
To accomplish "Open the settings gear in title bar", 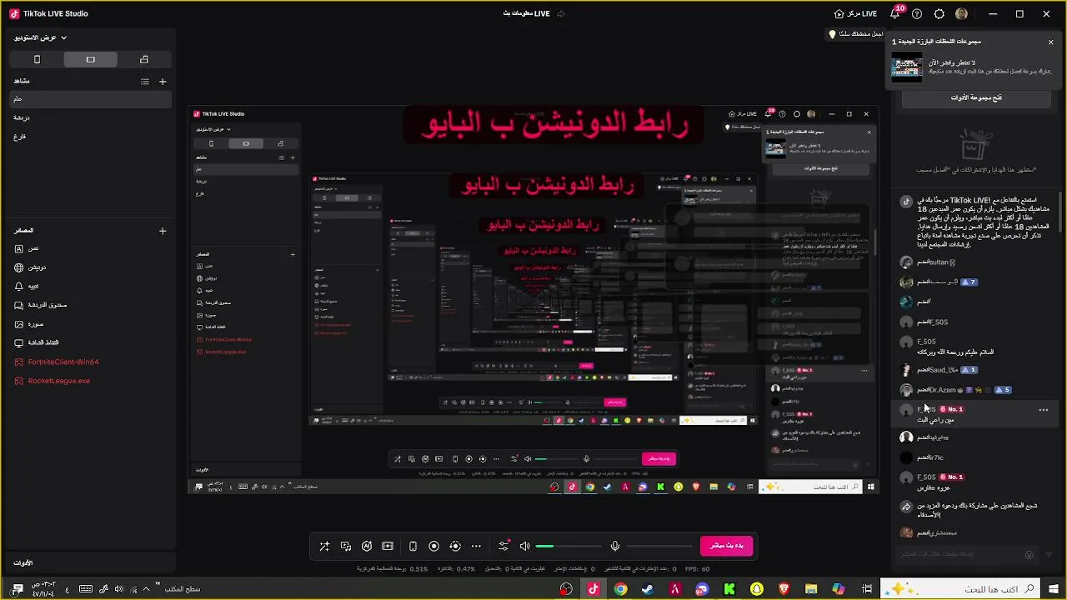I will click(x=939, y=14).
